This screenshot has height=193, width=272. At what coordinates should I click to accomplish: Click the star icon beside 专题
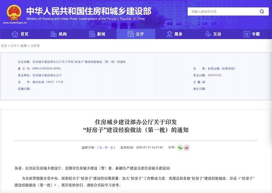click(x=247, y=34)
